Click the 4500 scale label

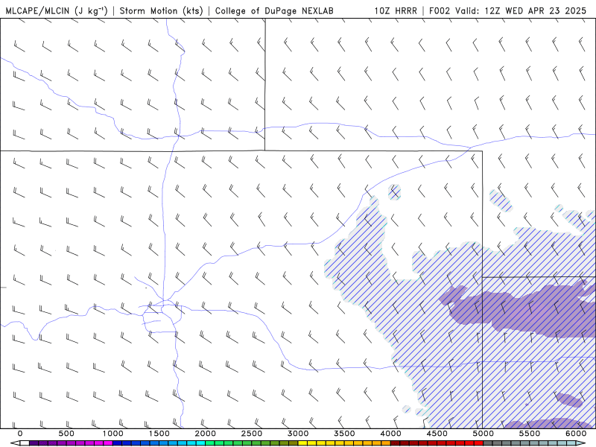437,434
